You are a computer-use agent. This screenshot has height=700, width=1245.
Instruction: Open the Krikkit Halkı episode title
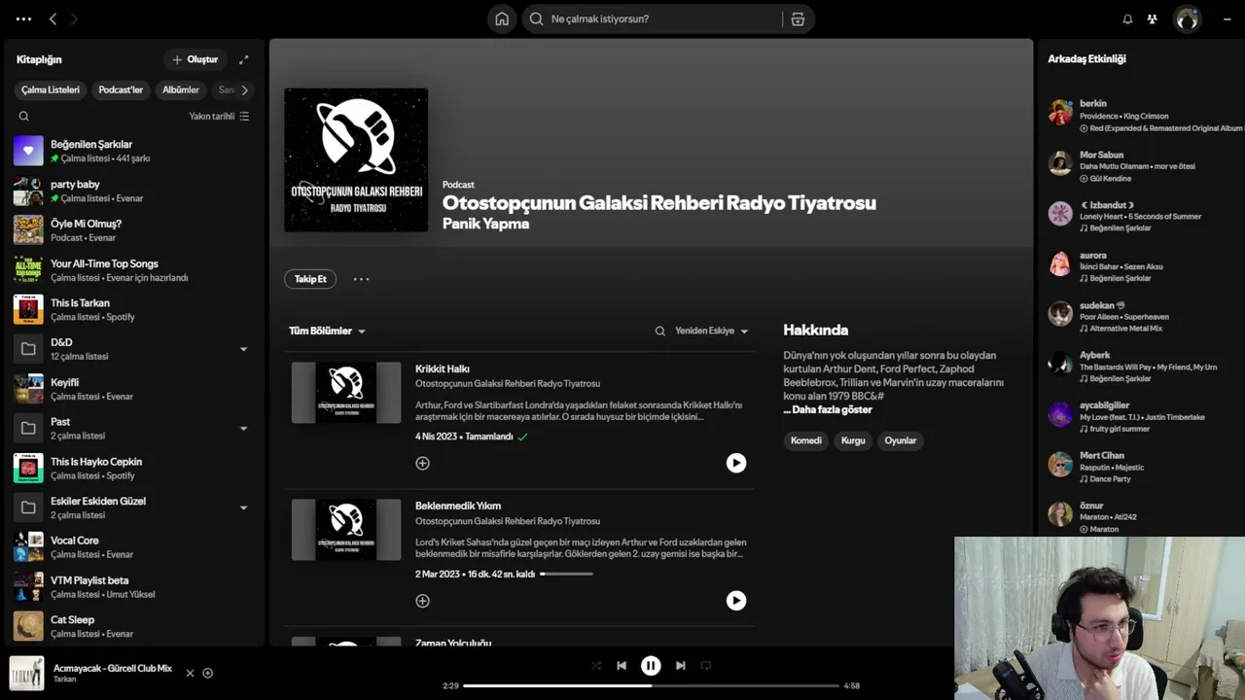coord(443,368)
